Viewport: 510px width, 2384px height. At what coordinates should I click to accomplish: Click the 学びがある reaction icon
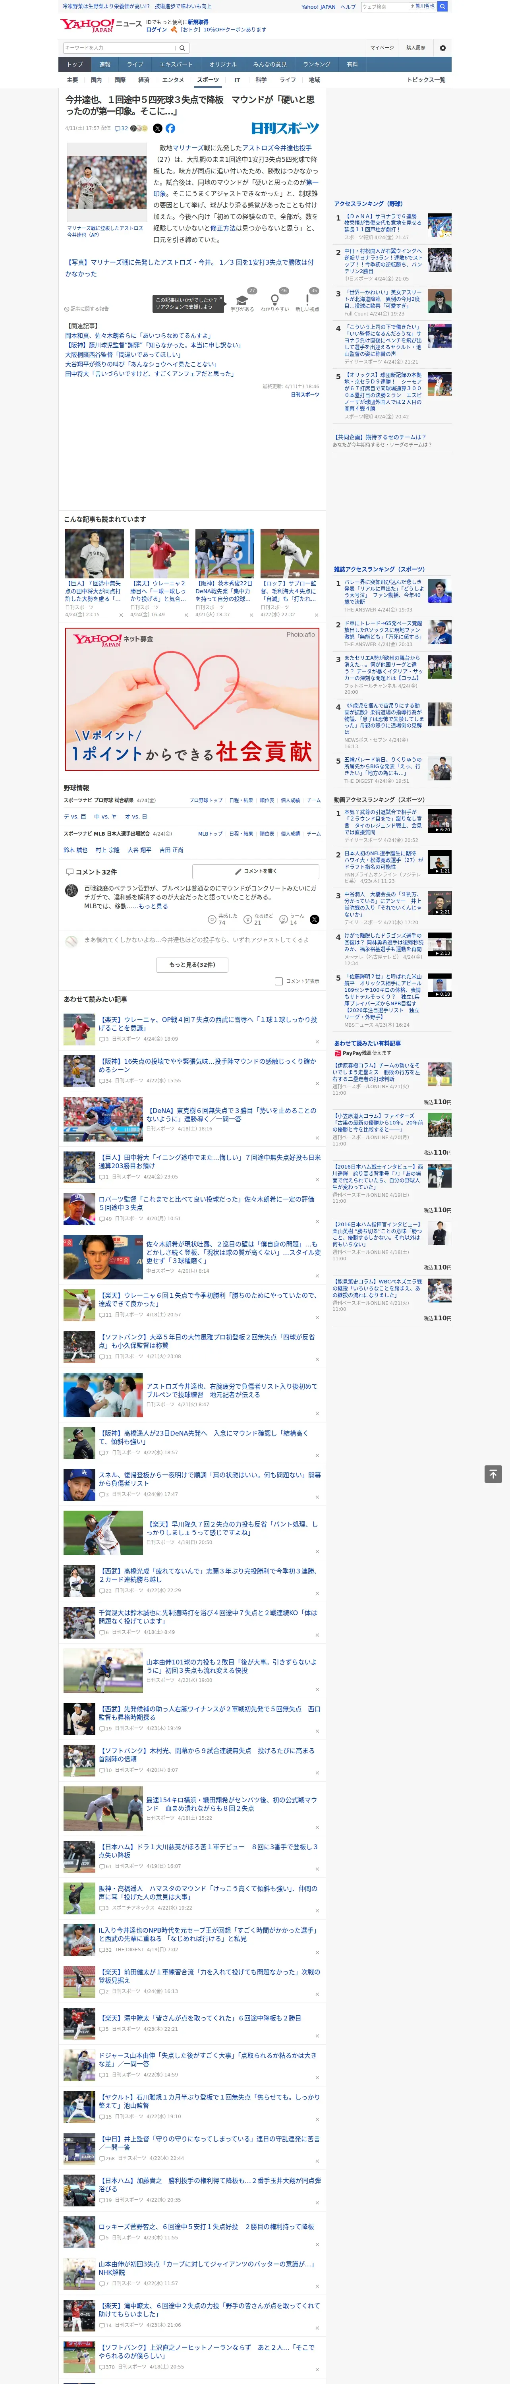(243, 301)
